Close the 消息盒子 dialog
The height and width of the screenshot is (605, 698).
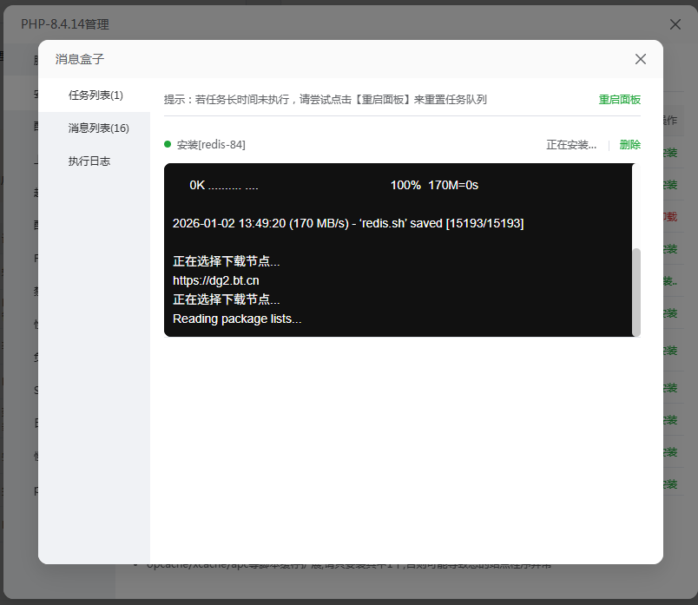[x=640, y=59]
